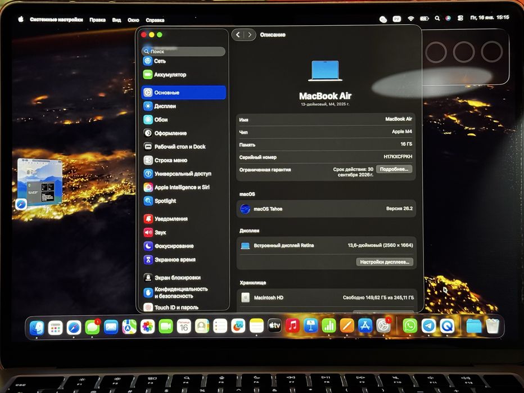
Task: Open Music from the Dock
Action: [292, 326]
